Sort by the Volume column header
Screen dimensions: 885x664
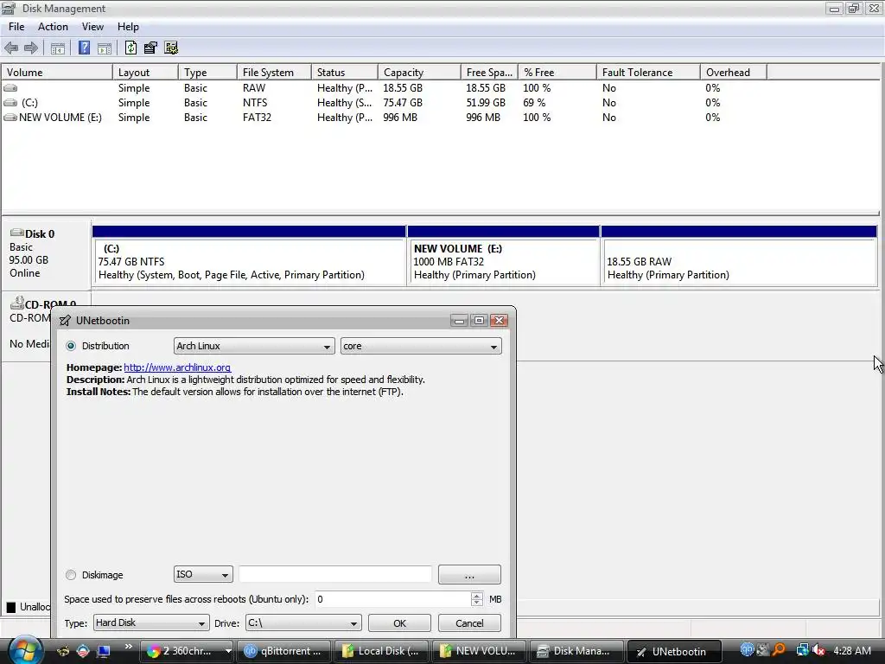pyautogui.click(x=57, y=73)
